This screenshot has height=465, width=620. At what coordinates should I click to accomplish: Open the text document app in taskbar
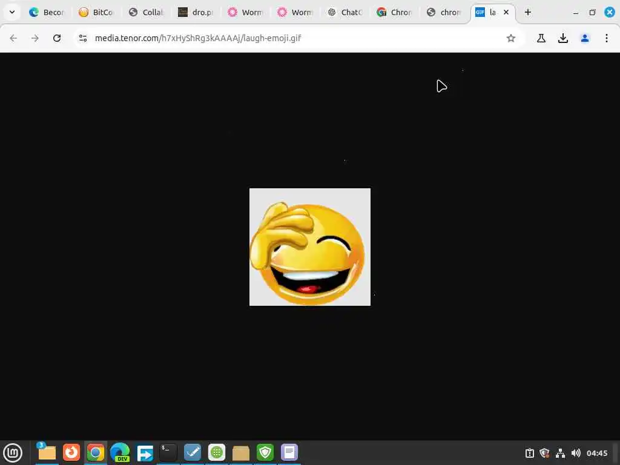click(x=289, y=452)
